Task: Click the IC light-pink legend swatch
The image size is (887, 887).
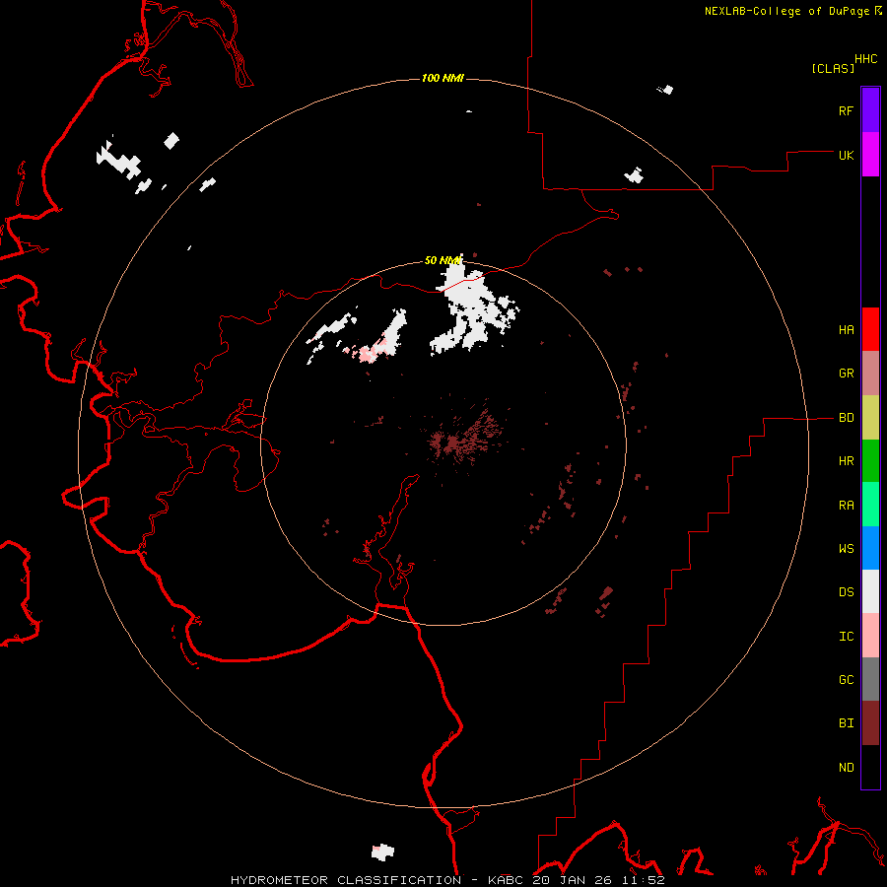Action: [870, 636]
